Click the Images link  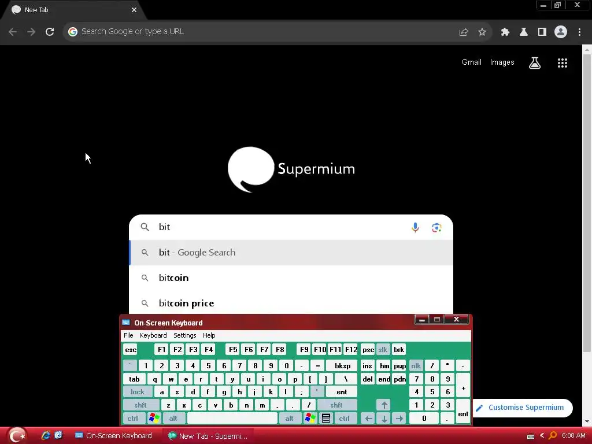[502, 62]
